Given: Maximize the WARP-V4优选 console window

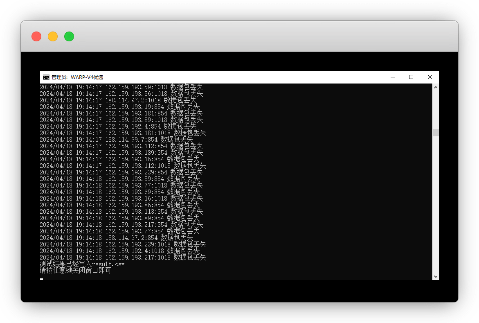Looking at the screenshot, I should pos(411,77).
